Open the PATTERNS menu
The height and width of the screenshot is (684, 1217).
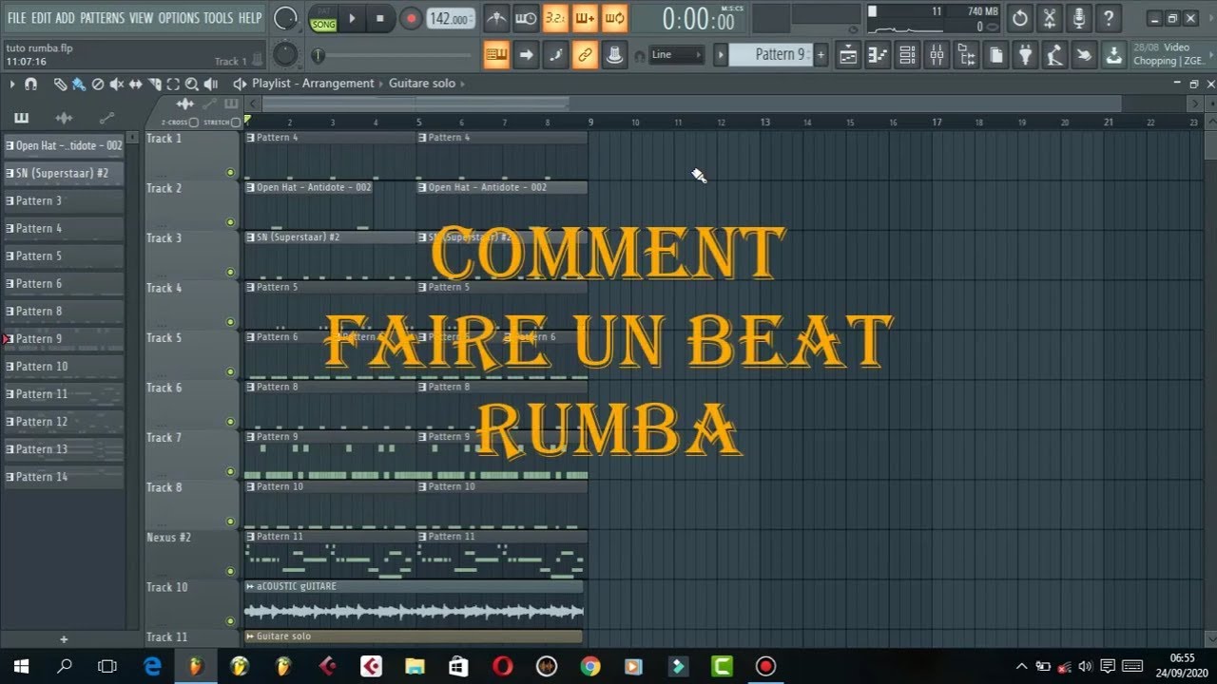pos(102,18)
